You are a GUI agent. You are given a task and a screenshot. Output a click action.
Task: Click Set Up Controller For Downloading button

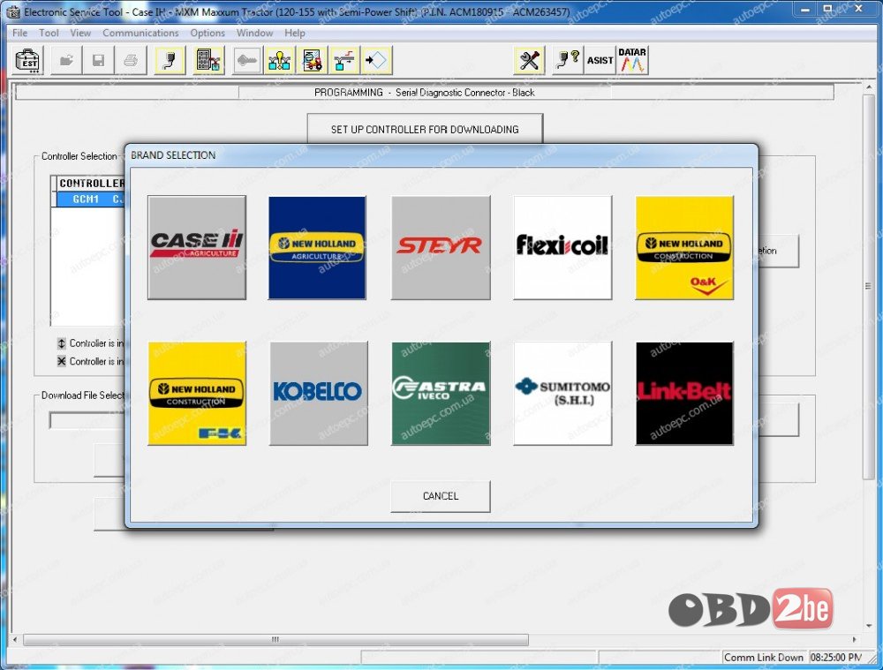click(426, 129)
